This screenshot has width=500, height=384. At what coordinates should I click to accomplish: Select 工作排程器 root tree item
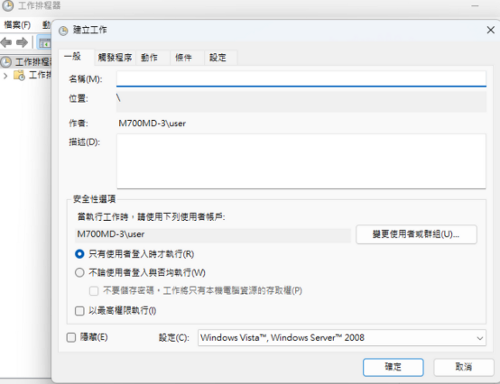pyautogui.click(x=25, y=62)
